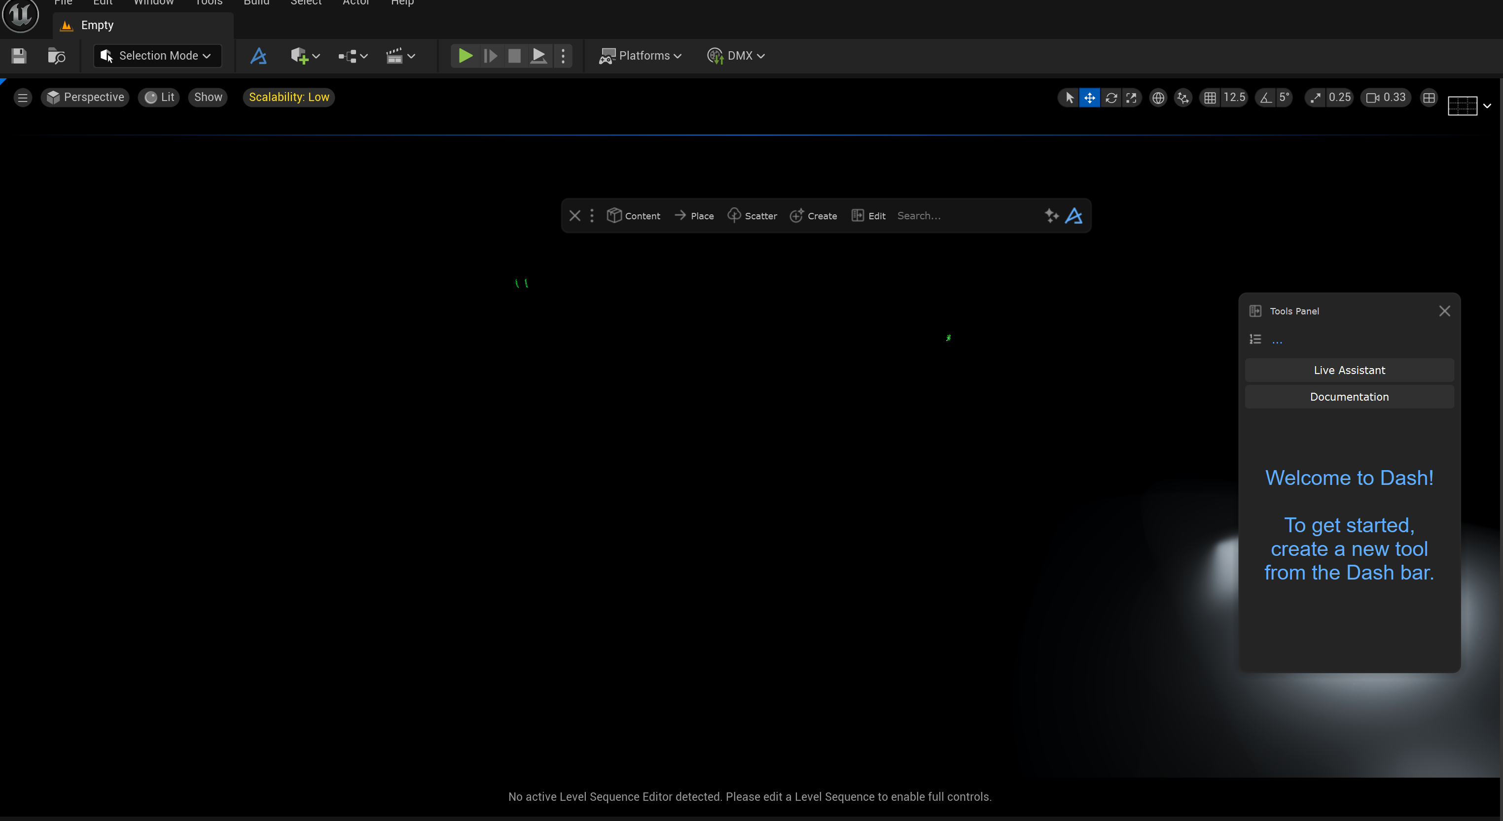Toggle surface snapping icon

click(1182, 98)
